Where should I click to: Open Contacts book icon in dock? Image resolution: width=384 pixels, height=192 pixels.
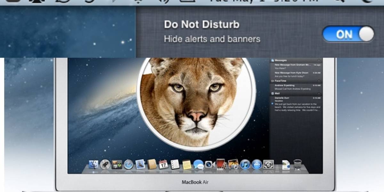(x=152, y=164)
